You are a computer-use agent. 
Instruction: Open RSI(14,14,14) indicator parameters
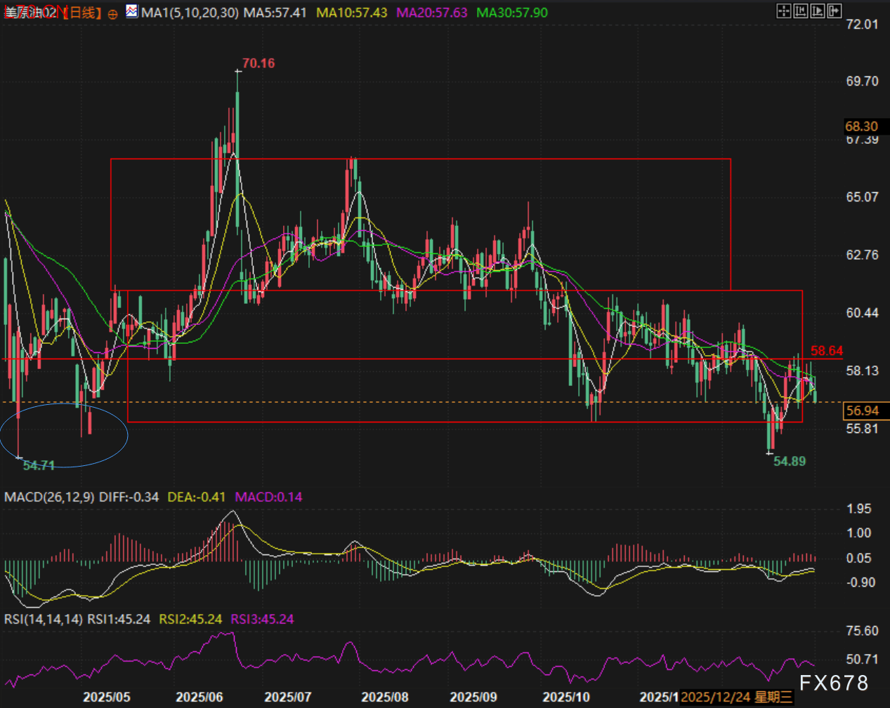point(44,619)
